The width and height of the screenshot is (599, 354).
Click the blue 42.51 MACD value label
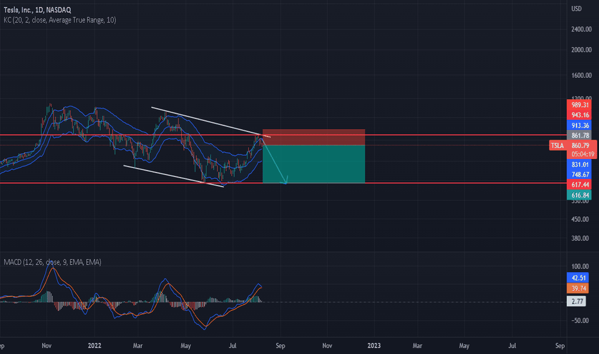[x=578, y=278]
